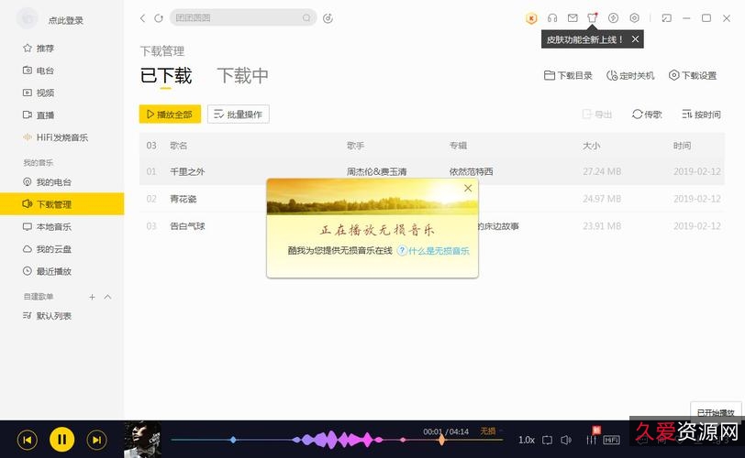Open the 无损 quality dropdown
The height and width of the screenshot is (458, 745).
coord(490,431)
